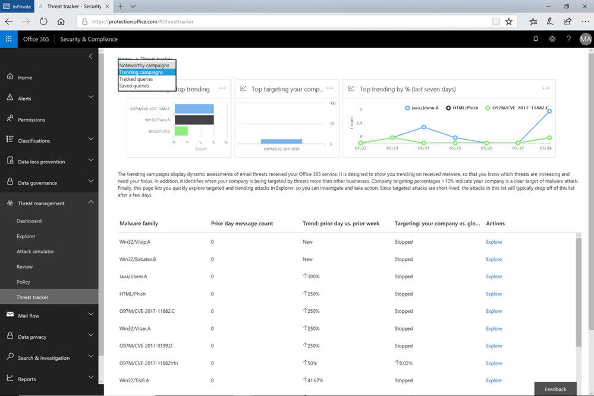
Task: Click Explore link for Win32/Vibip.A
Action: click(494, 242)
